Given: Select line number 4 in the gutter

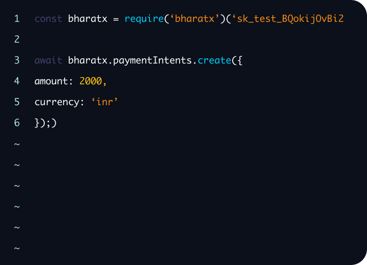Looking at the screenshot, I should 17,81.
